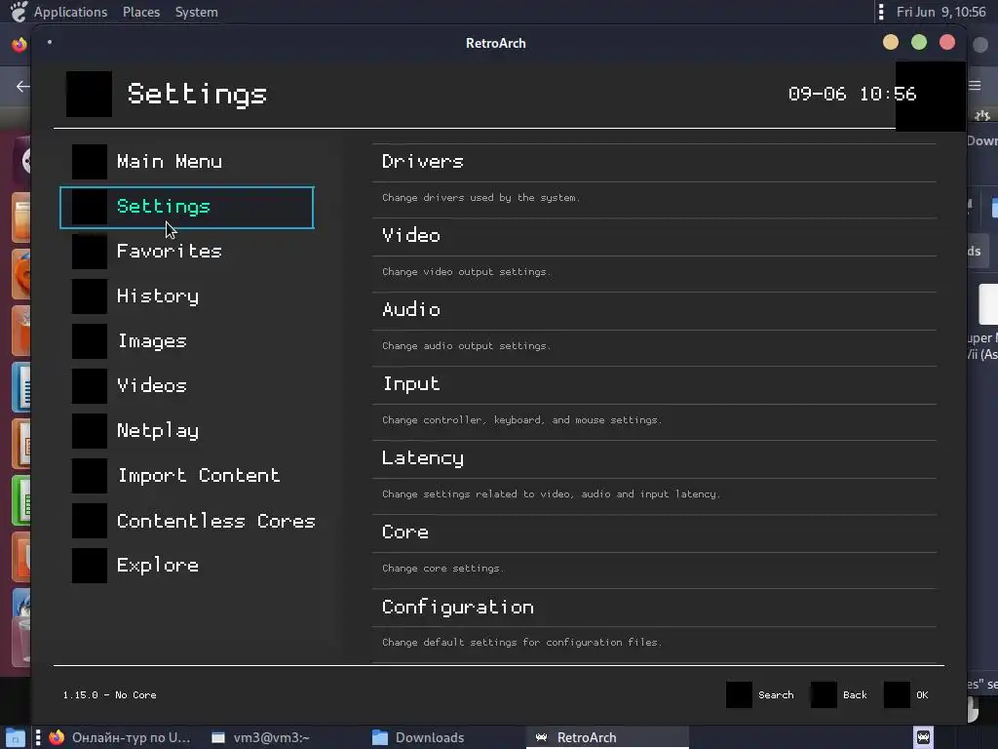This screenshot has width=998, height=749.
Task: Open the Applications menu in top panel
Action: pos(70,12)
